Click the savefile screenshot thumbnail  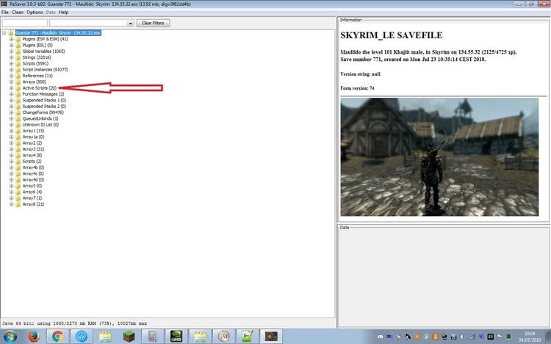(x=439, y=157)
